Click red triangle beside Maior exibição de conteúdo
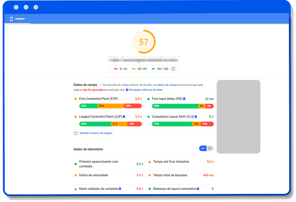The height and width of the screenshot is (202, 296). (x=76, y=189)
